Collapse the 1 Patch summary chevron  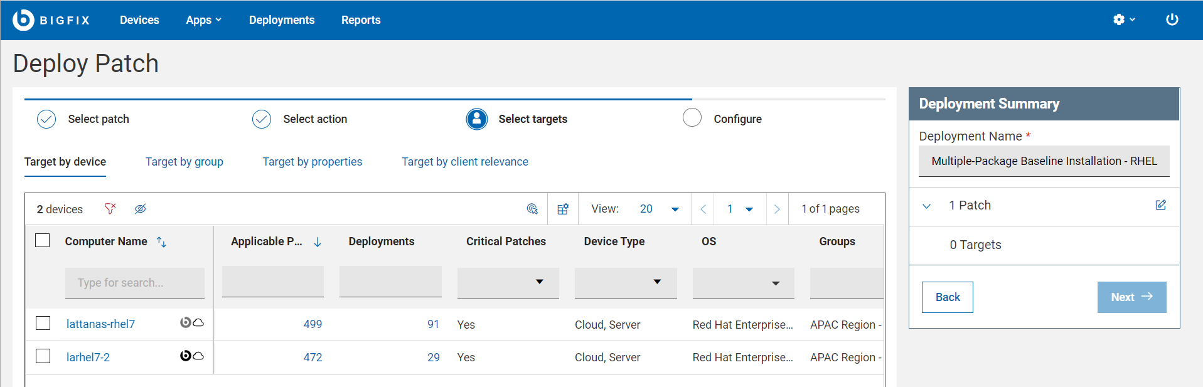coord(926,206)
